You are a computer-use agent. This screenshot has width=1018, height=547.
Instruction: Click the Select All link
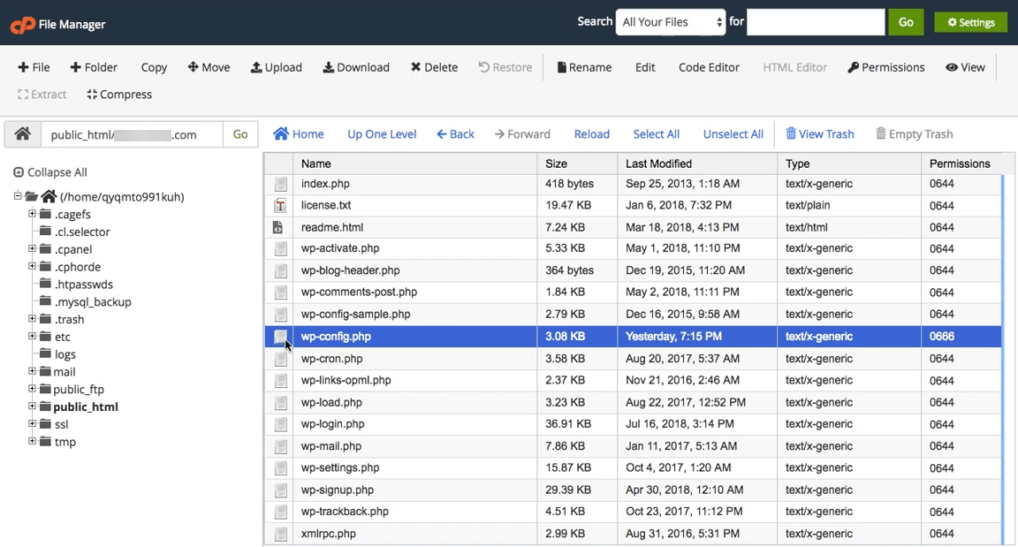point(656,134)
